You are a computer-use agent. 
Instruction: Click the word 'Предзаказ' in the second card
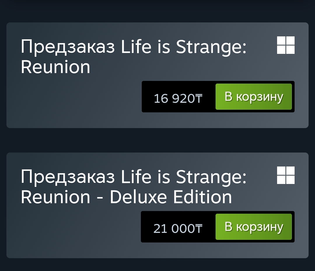pyautogui.click(x=68, y=177)
